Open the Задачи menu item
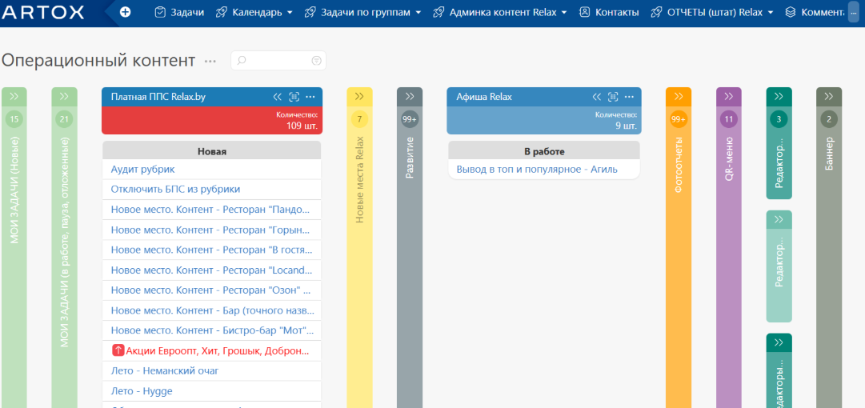This screenshot has width=865, height=408. 179,12
